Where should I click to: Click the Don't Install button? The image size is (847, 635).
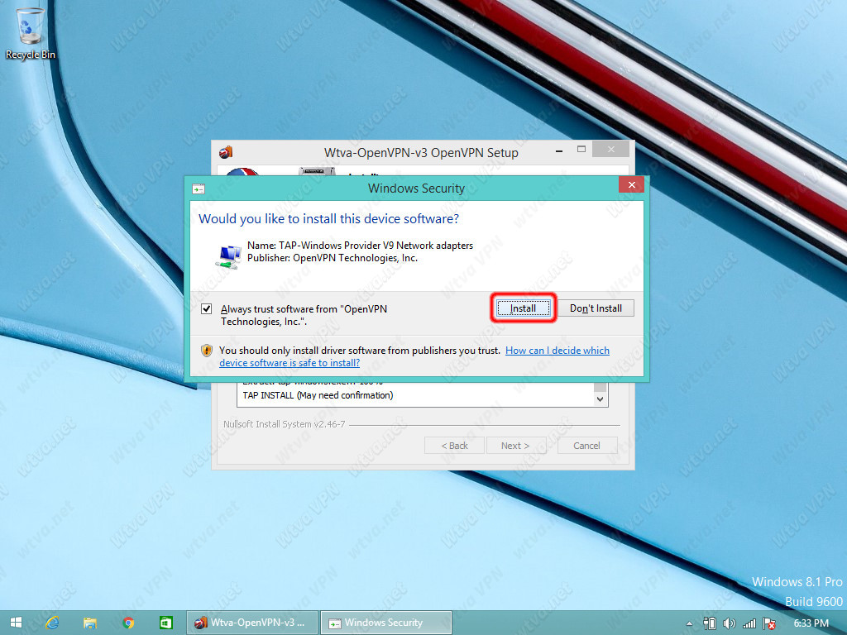point(596,308)
